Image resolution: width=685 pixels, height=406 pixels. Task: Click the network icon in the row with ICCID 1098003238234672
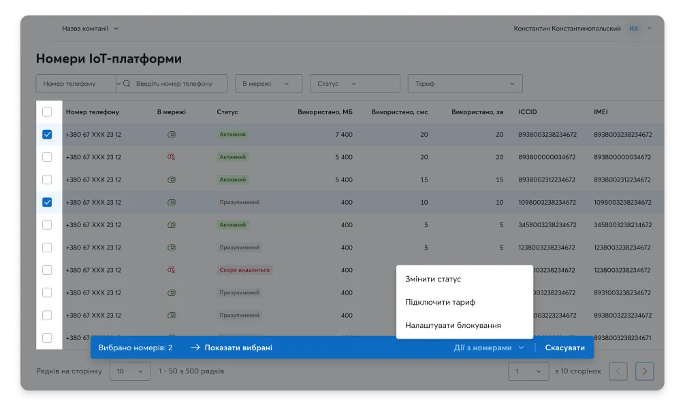(x=172, y=203)
